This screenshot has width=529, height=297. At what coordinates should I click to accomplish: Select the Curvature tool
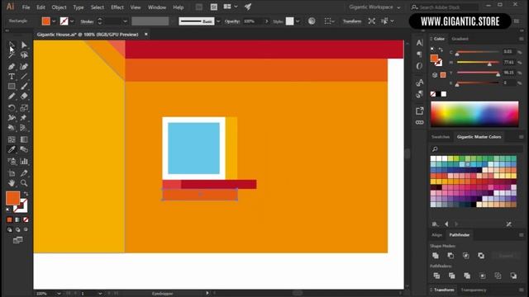tap(24, 66)
